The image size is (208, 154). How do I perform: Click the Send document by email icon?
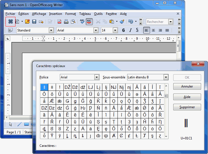tap(41, 22)
